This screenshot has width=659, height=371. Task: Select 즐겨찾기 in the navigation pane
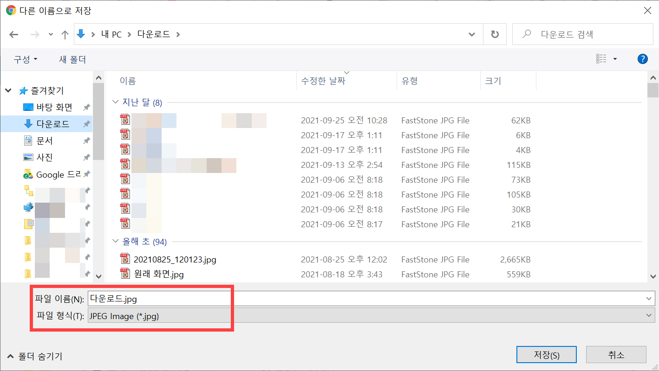tap(47, 90)
